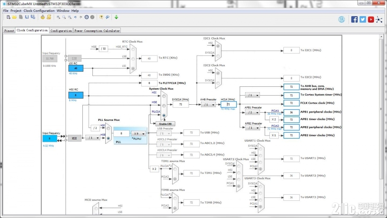Image resolution: width=387 pixels, height=218 pixels.
Task: Click the network star icon beside YouTube
Action: [379, 19]
